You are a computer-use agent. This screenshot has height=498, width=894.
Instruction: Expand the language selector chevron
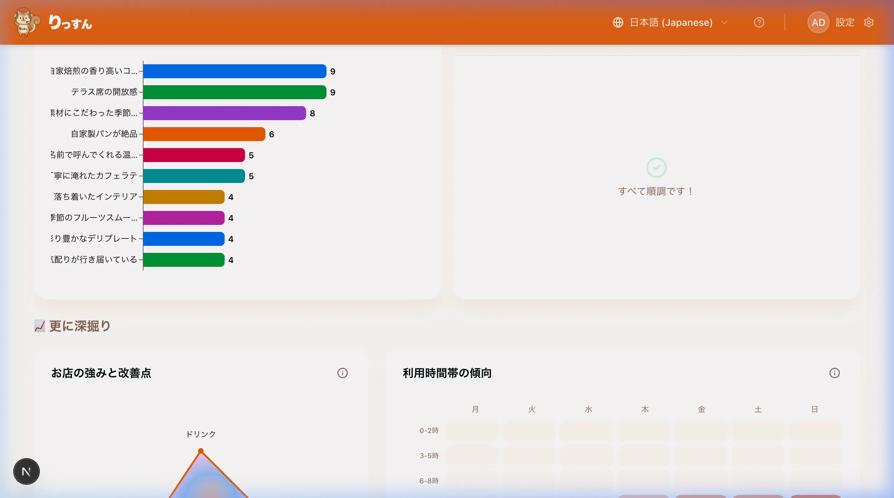(x=724, y=22)
